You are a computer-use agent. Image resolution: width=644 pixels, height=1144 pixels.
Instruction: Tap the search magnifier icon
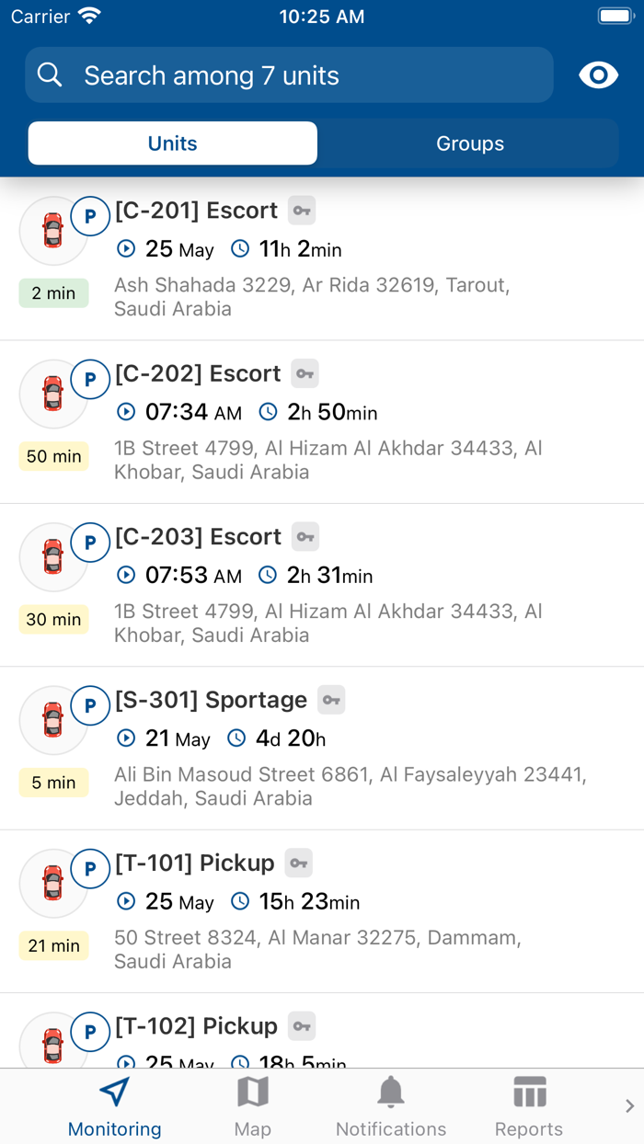click(x=50, y=75)
